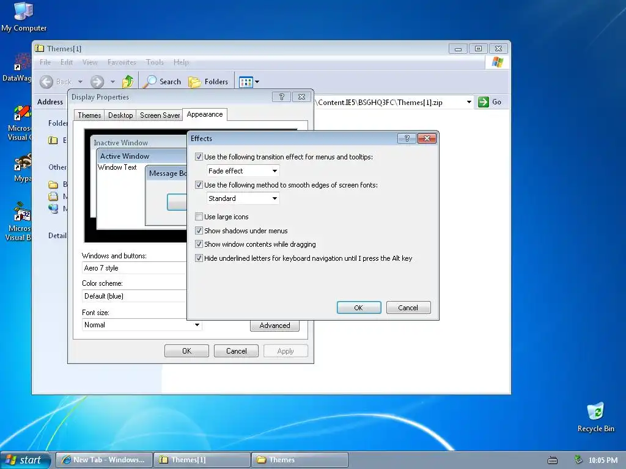Viewport: 626px width, 469px height.
Task: Click the Effects dialog help question mark
Action: pyautogui.click(x=407, y=139)
